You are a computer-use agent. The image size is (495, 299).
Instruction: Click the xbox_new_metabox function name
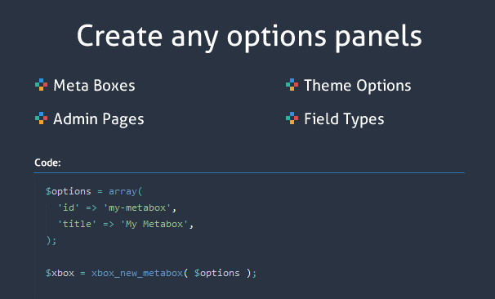137,273
